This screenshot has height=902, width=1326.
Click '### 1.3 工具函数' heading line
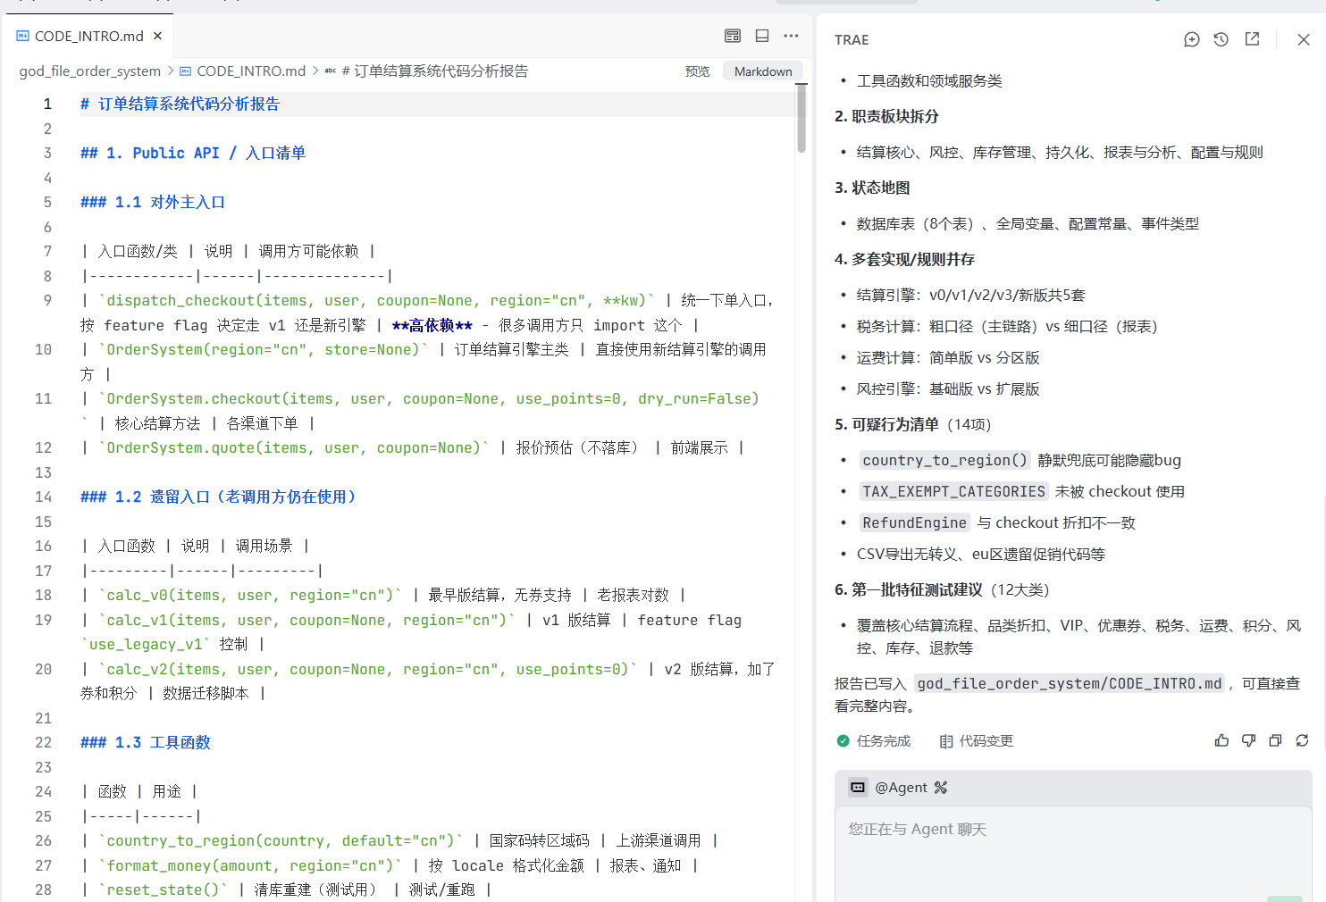146,742
